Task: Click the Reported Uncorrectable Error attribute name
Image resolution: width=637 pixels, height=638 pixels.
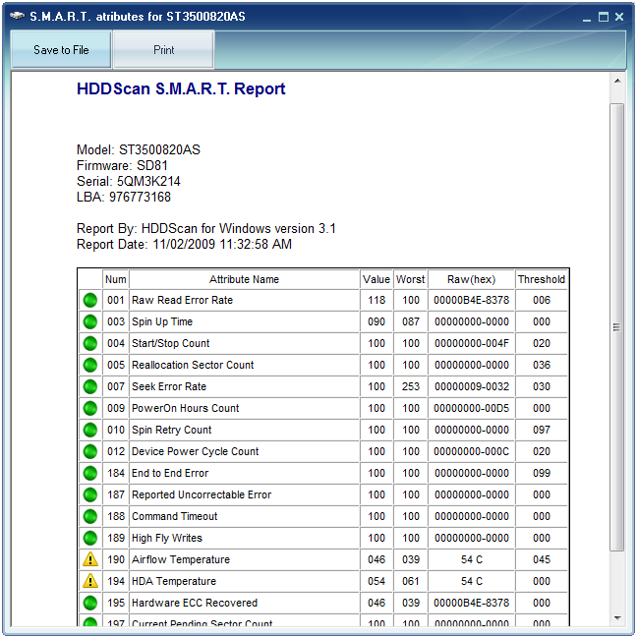Action: click(202, 494)
